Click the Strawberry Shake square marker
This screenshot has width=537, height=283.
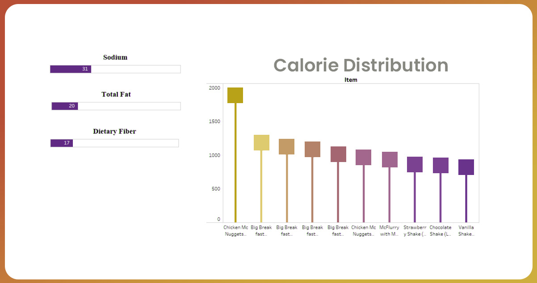(x=415, y=164)
